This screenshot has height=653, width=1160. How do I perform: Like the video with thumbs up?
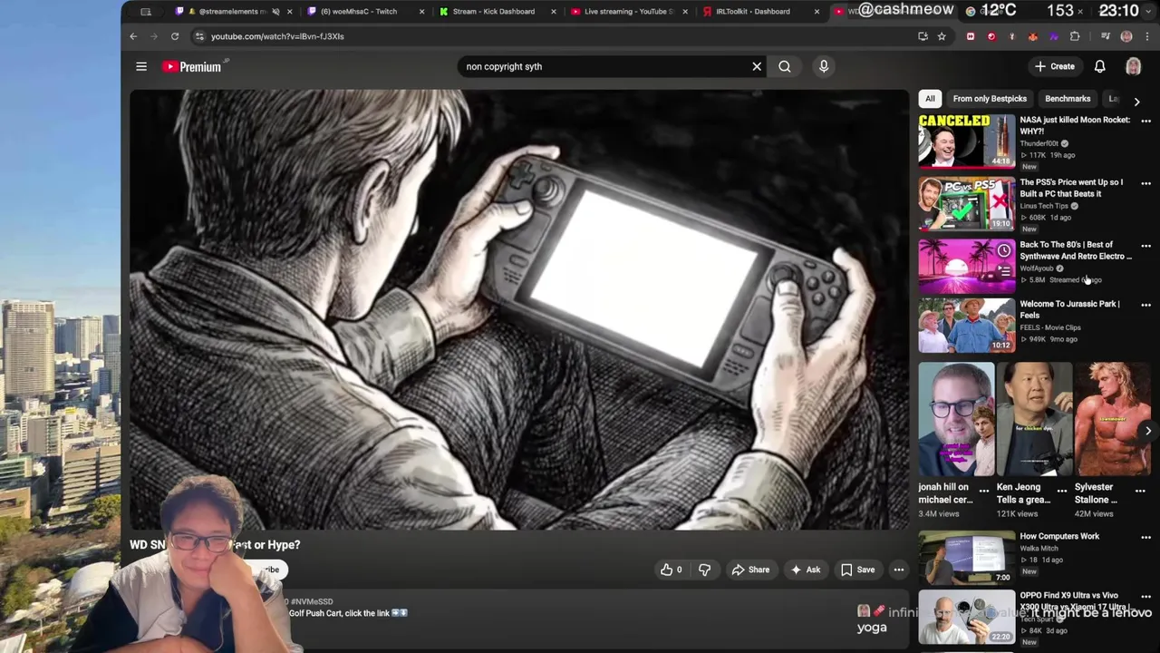(x=671, y=570)
